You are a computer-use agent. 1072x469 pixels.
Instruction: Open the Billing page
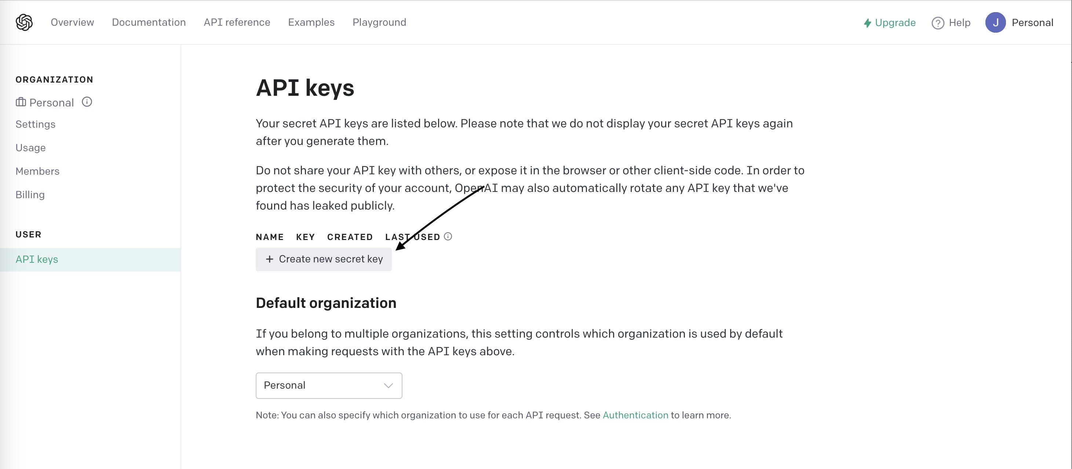click(30, 194)
